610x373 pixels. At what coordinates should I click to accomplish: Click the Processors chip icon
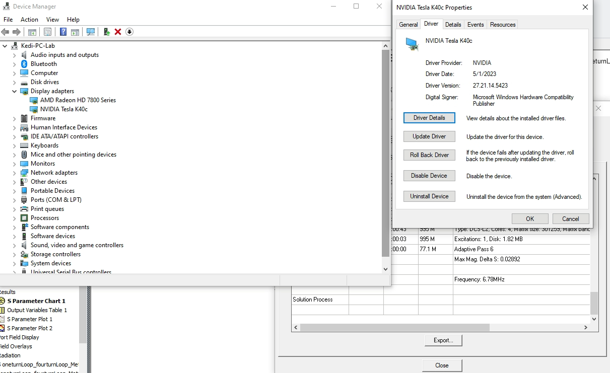tap(24, 218)
